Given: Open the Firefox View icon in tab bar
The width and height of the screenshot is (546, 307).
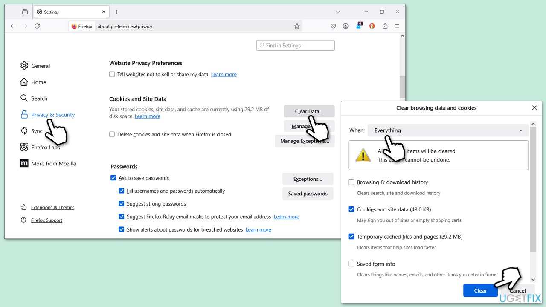Looking at the screenshot, I should 25,12.
